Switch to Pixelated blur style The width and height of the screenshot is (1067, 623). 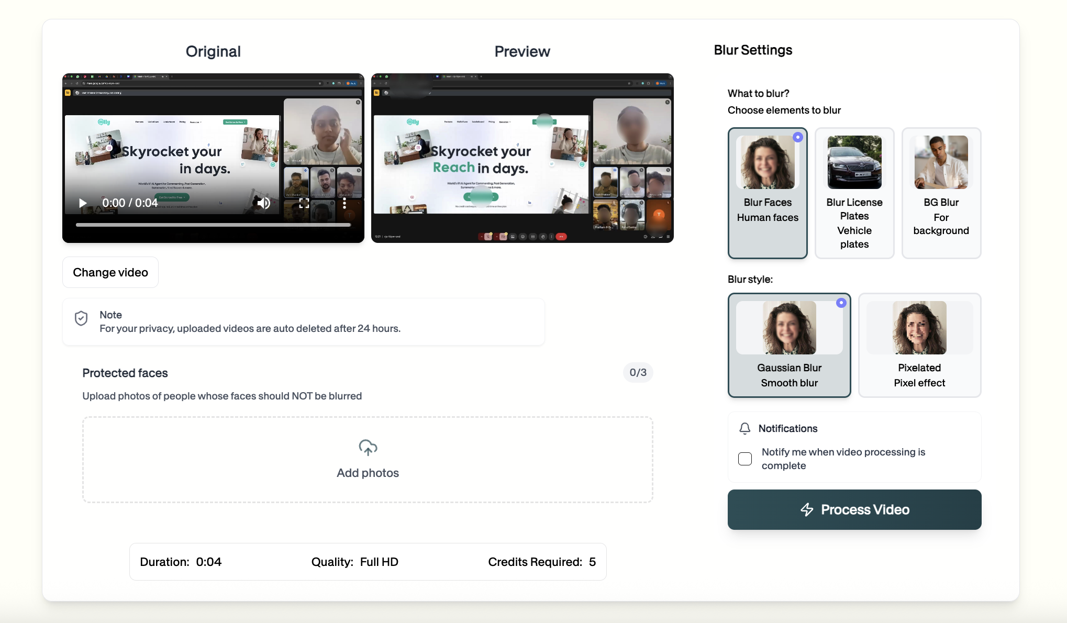919,345
